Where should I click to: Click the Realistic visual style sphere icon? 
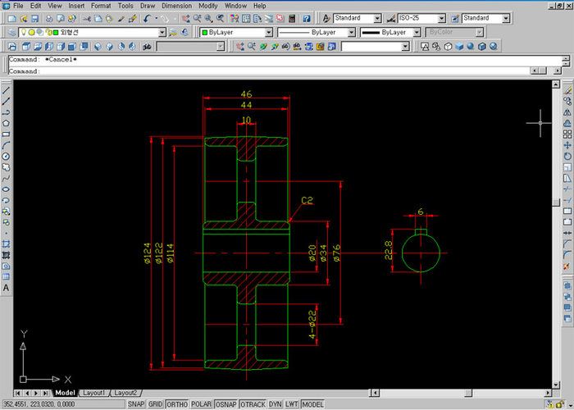point(471,47)
